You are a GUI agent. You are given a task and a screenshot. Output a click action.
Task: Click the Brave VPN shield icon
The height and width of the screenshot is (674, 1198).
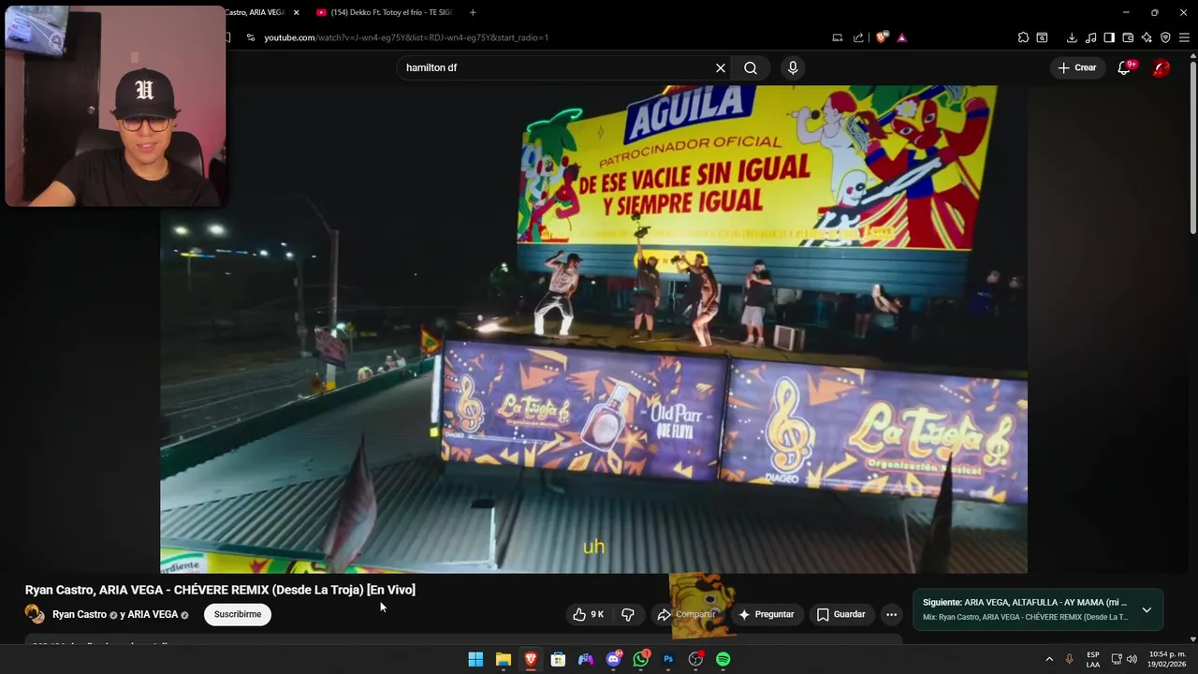click(x=1165, y=37)
